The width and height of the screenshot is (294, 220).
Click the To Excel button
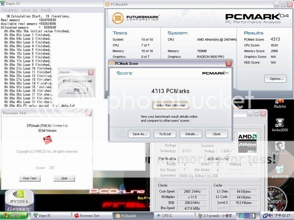pyautogui.click(x=165, y=134)
